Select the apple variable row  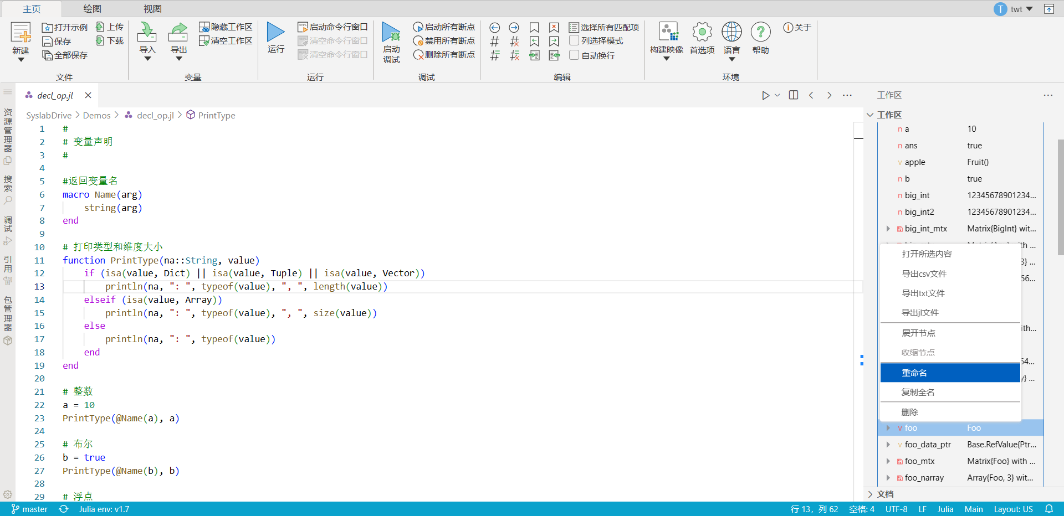961,162
